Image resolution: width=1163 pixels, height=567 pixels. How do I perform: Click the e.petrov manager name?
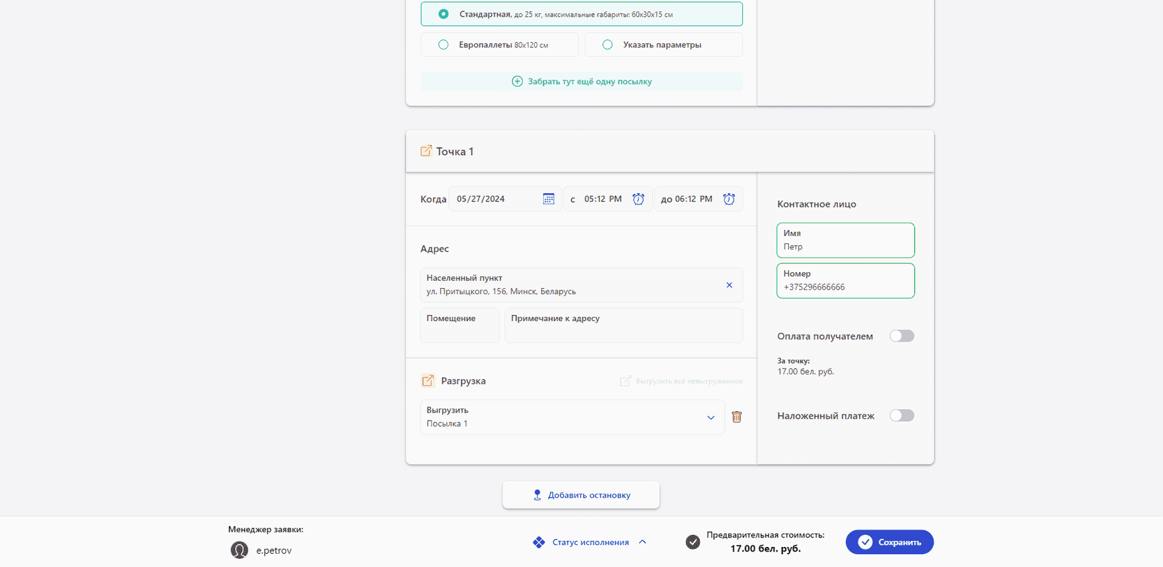[x=274, y=550]
